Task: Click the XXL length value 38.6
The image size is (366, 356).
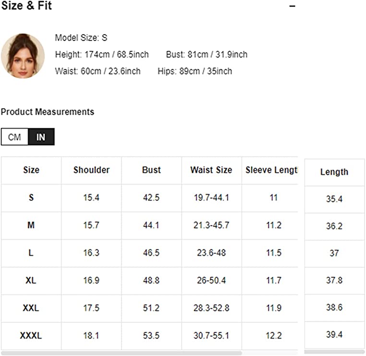Action: pyautogui.click(x=334, y=307)
